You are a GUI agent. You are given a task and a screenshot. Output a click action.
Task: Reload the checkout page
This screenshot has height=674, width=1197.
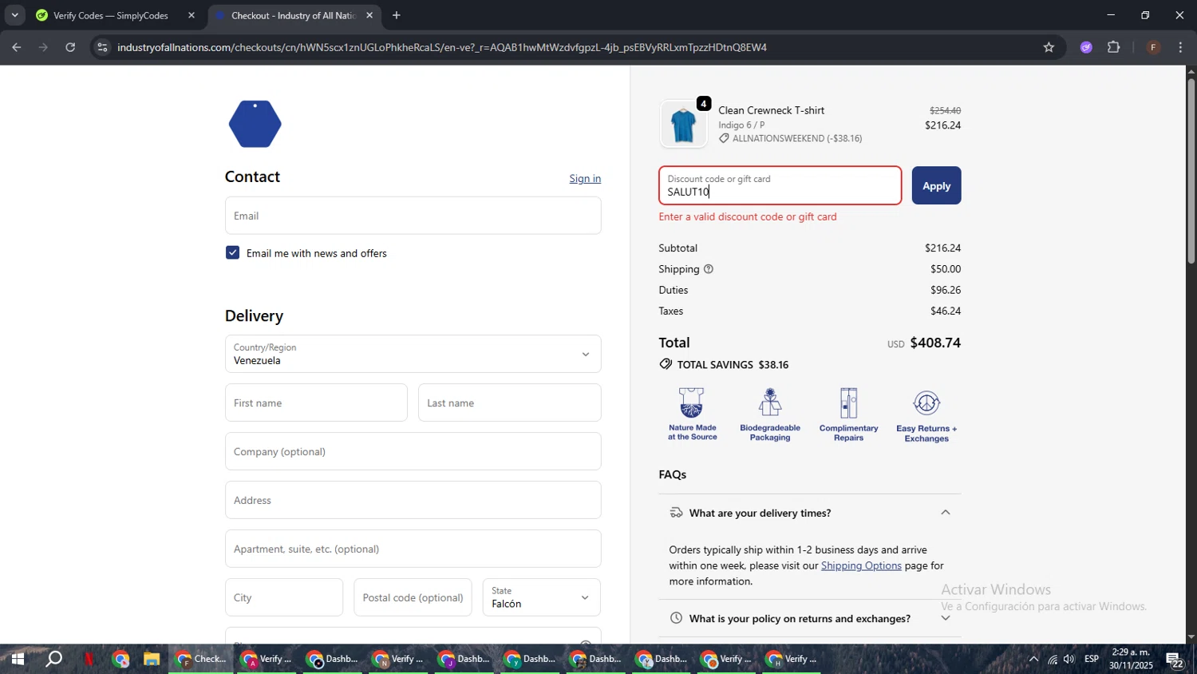[x=70, y=47]
